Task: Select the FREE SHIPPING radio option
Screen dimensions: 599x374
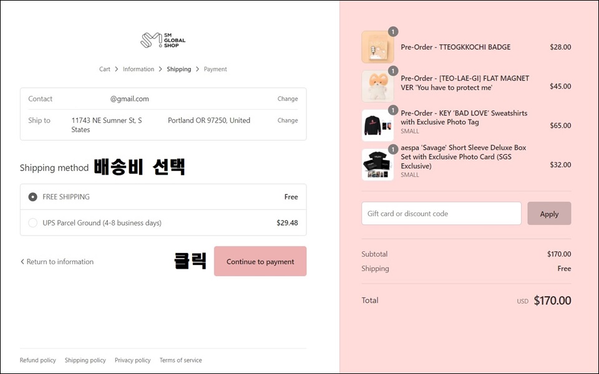Action: coord(33,197)
